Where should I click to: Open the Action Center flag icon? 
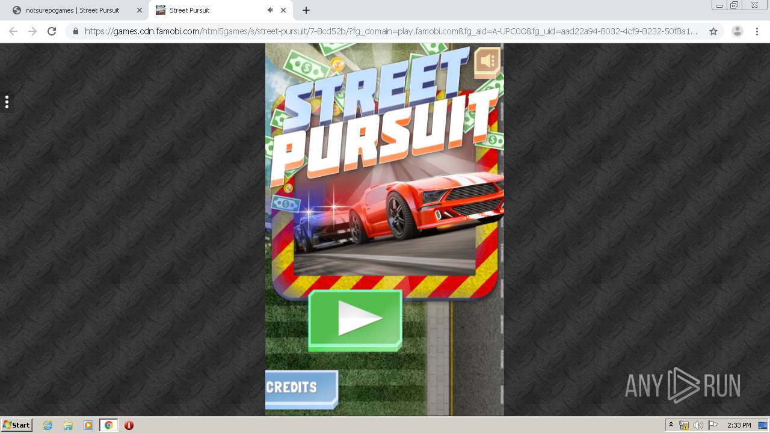713,425
